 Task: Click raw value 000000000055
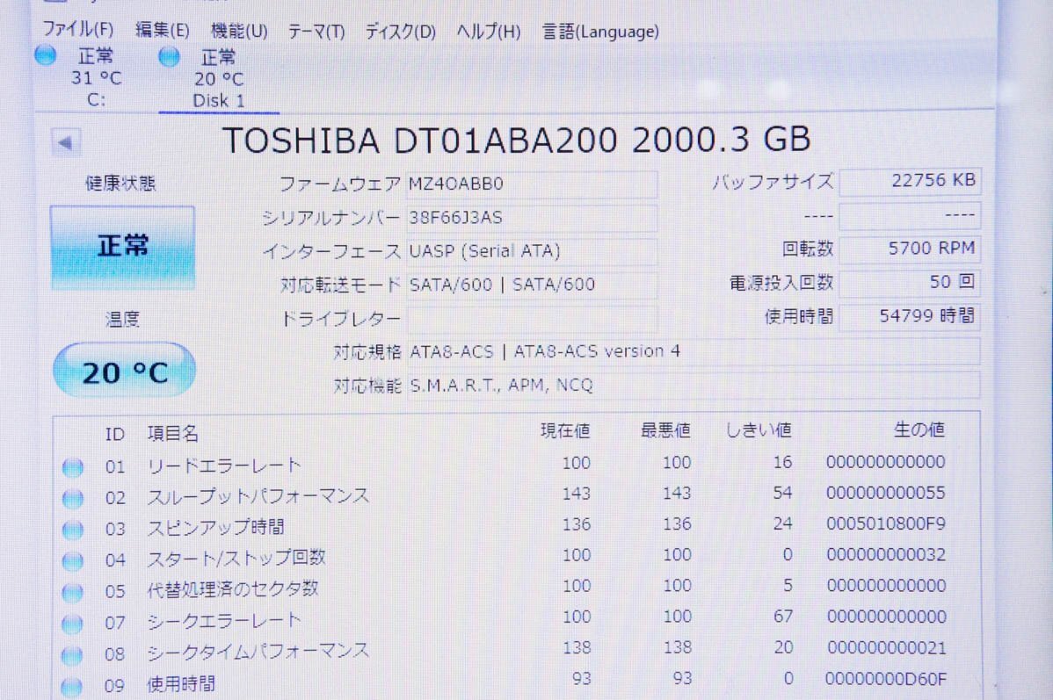[x=886, y=494]
